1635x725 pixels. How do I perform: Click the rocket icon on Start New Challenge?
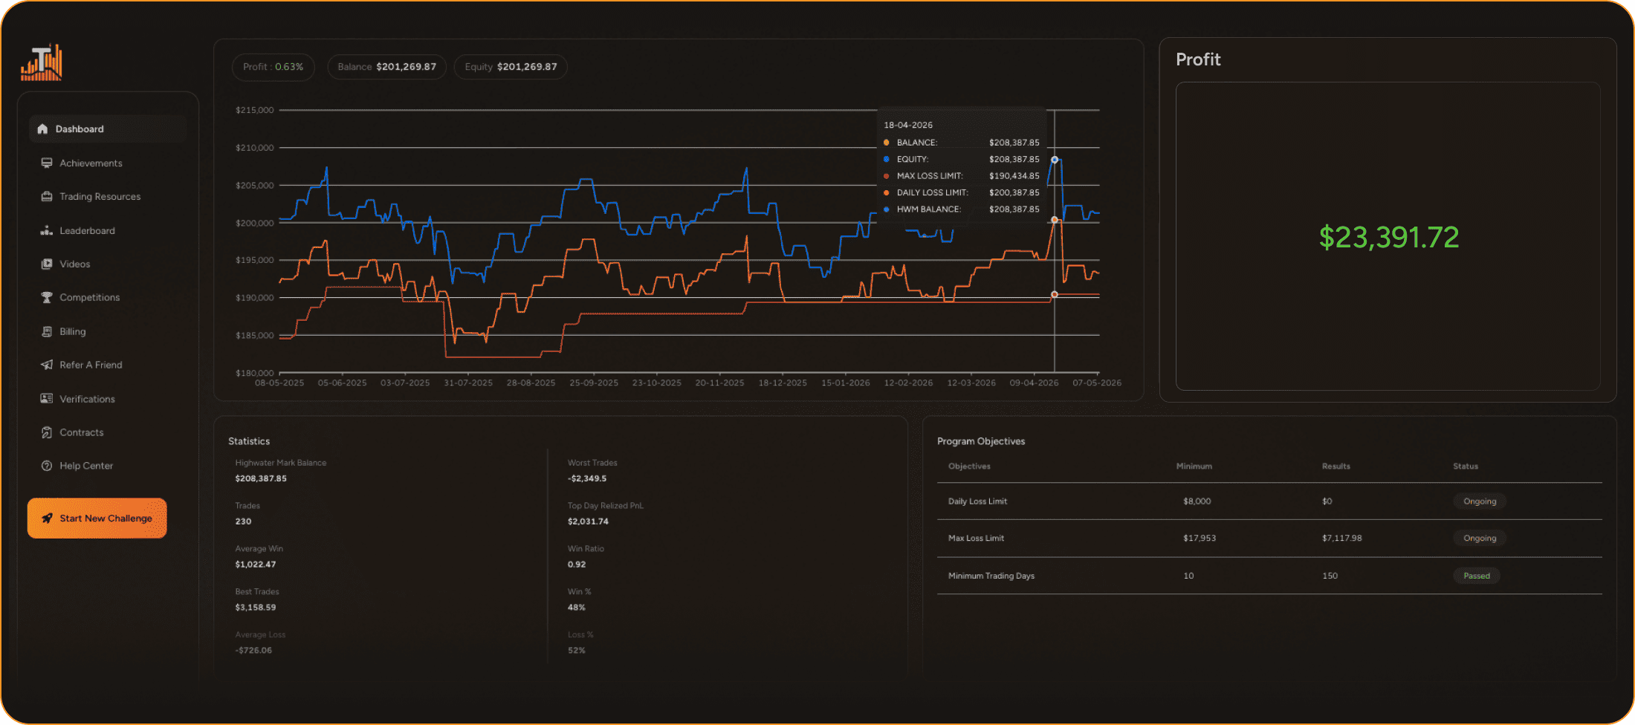point(47,518)
